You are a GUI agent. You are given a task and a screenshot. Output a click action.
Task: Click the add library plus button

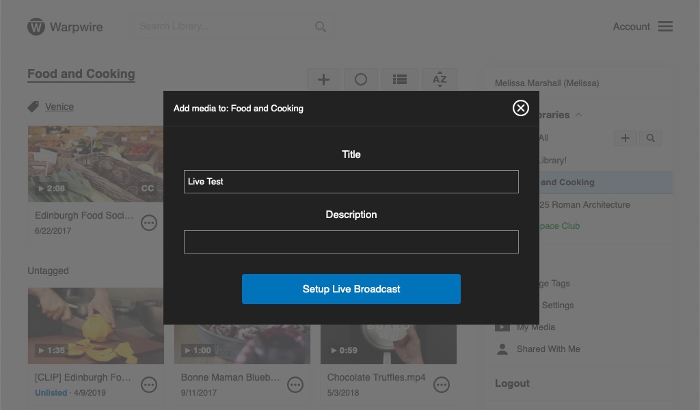coord(625,138)
